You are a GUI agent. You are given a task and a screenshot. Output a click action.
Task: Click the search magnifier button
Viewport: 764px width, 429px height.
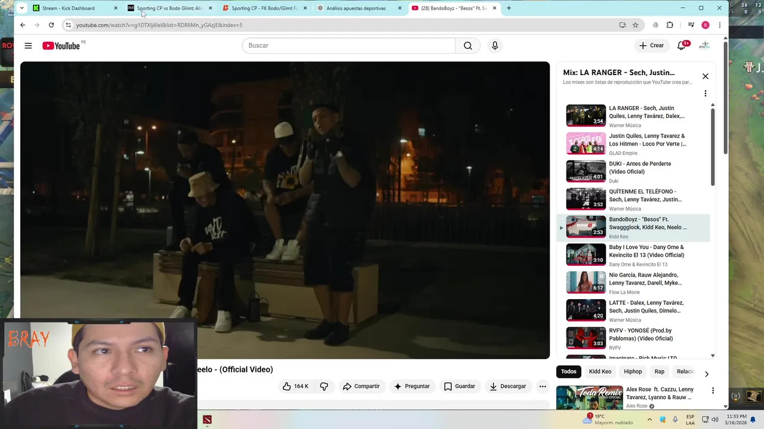468,45
